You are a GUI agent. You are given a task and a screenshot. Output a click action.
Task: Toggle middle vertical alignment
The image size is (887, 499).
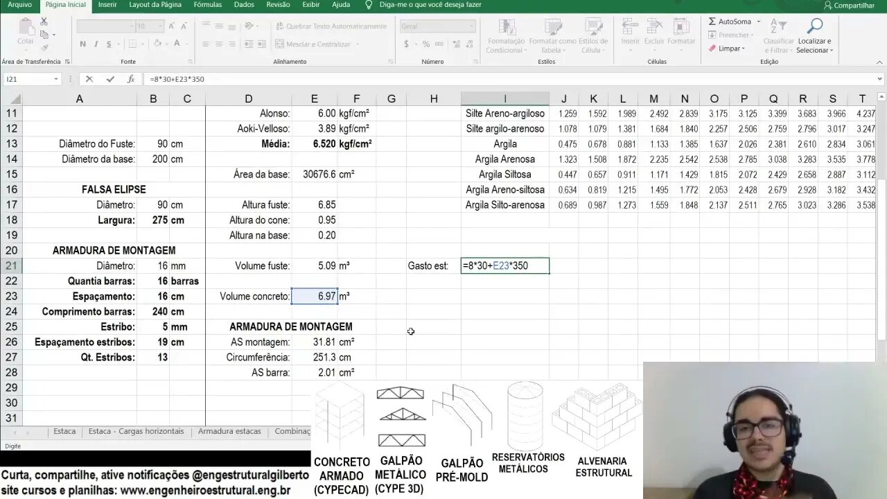pyautogui.click(x=220, y=26)
